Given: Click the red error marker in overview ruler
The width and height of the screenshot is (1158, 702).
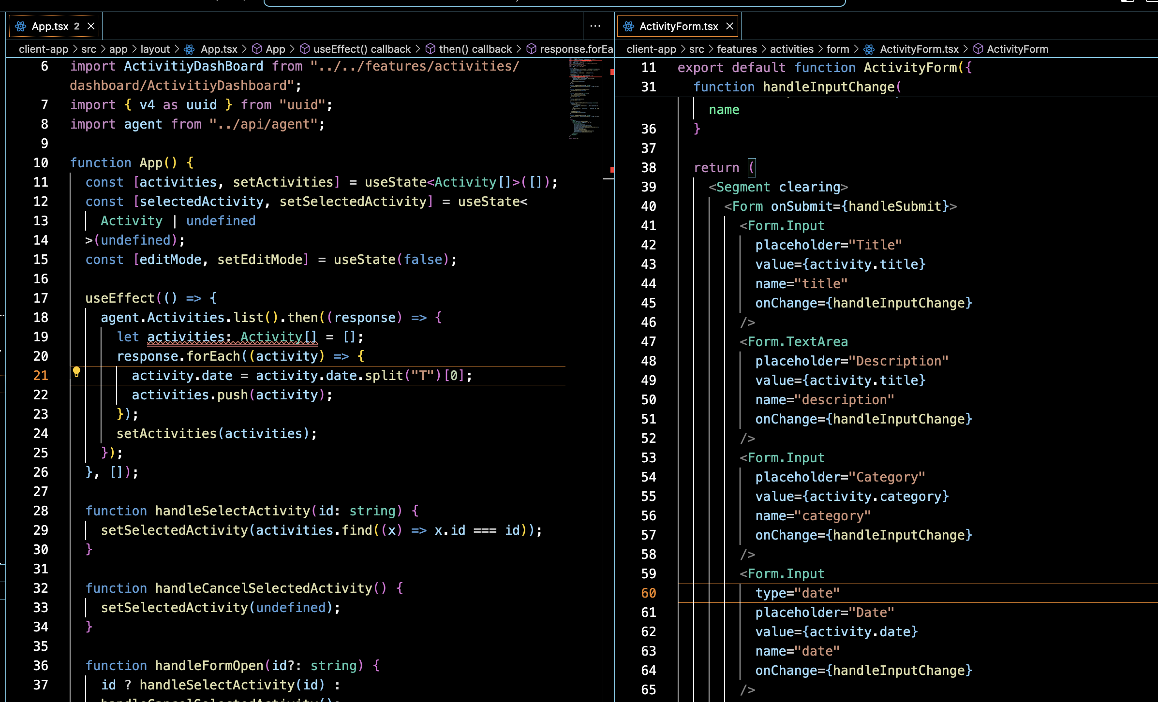Looking at the screenshot, I should 612,72.
